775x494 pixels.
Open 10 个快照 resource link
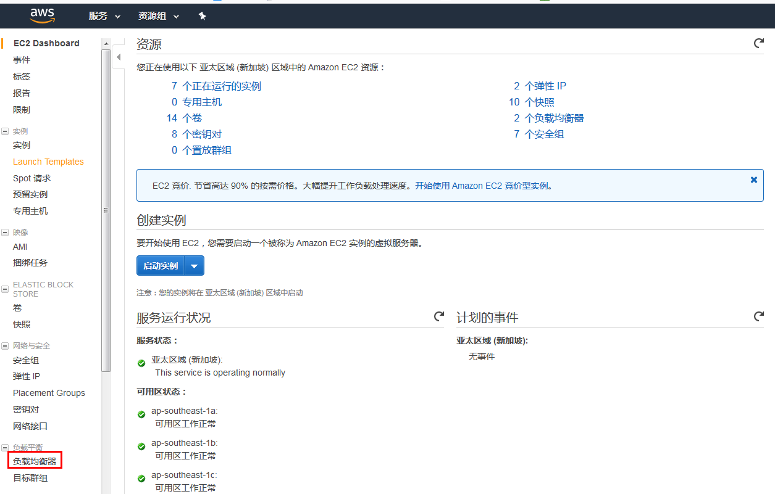tap(531, 102)
